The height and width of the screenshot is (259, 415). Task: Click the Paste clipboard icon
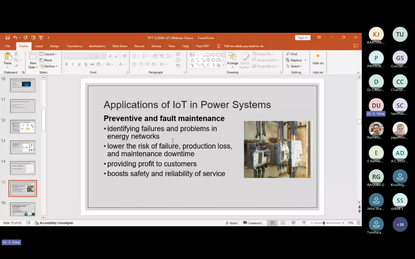[x=8, y=57]
